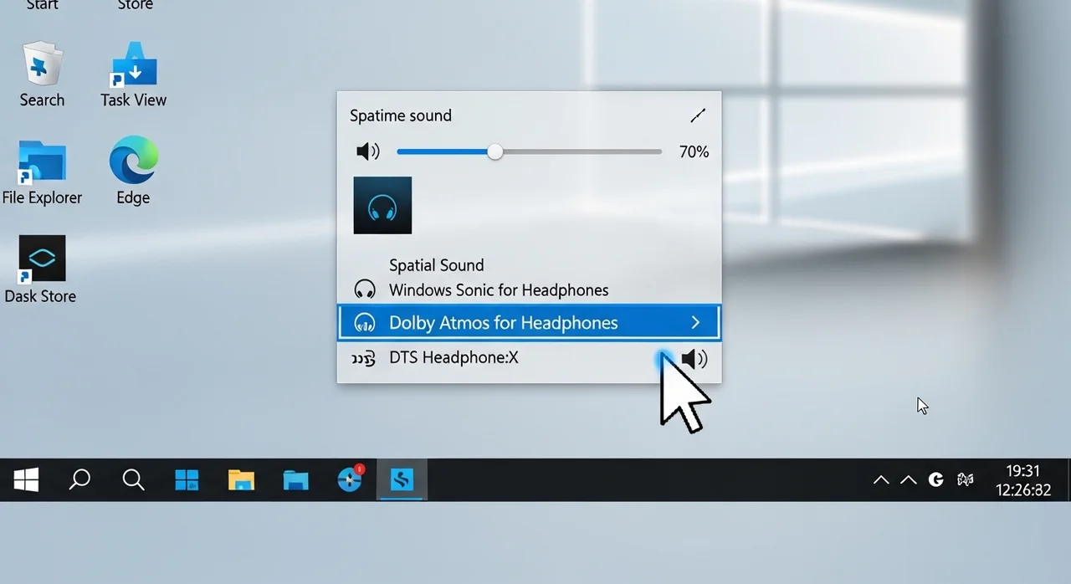Screen dimensions: 1071x584
Task: Open the yellow folder taskbar icon
Action: (241, 480)
